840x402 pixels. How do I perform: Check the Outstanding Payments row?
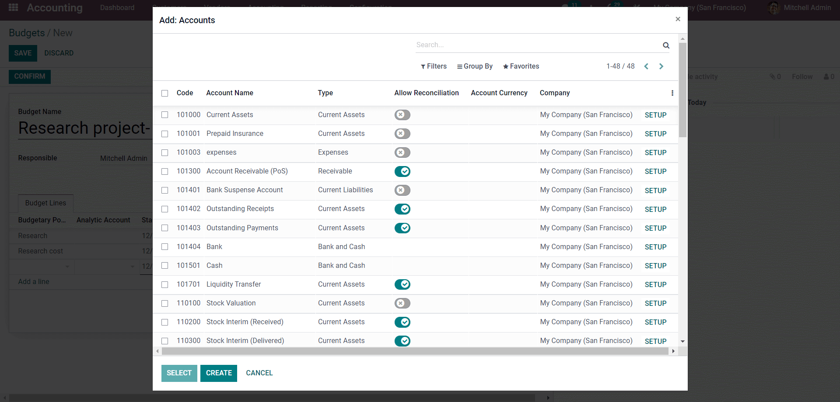[x=164, y=228]
